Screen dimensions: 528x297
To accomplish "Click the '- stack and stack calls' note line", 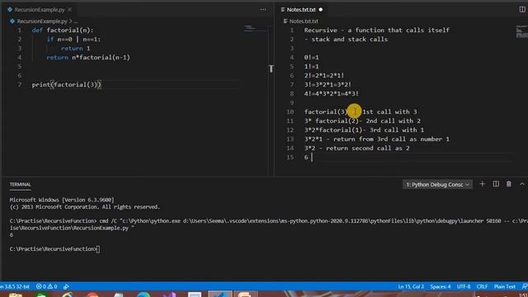I will pyautogui.click(x=346, y=40).
